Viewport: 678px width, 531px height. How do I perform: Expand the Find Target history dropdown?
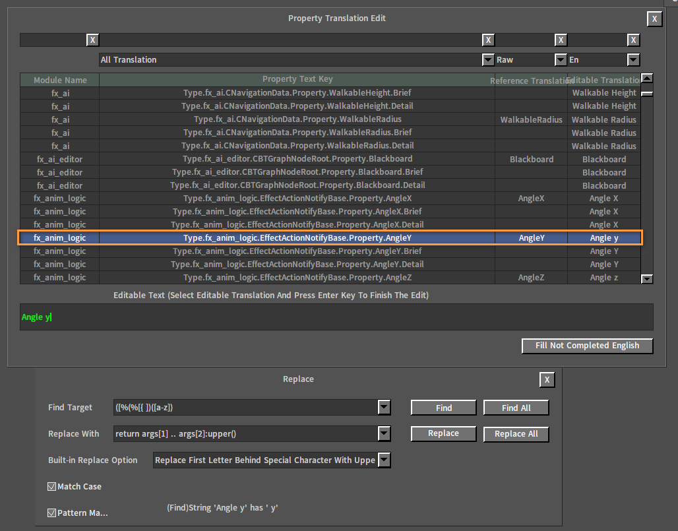click(x=384, y=408)
